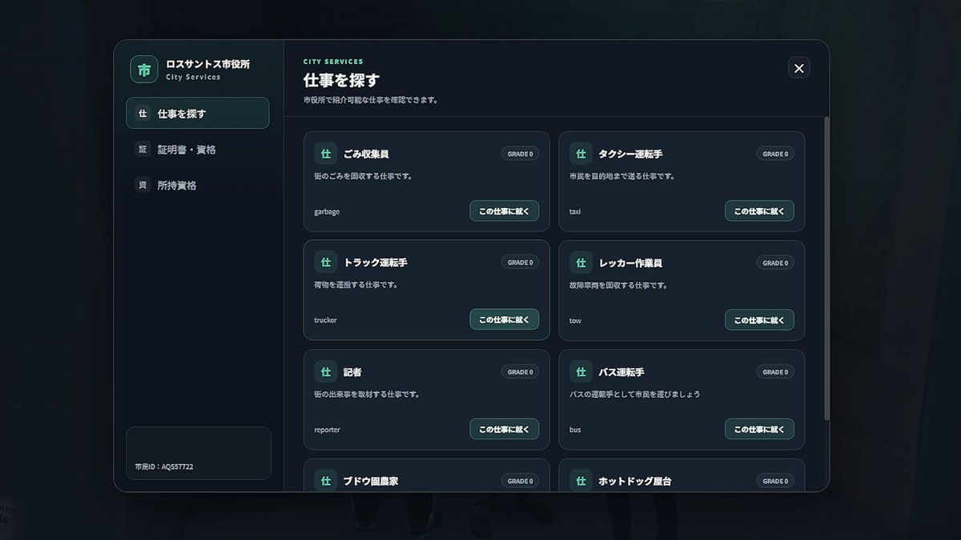The height and width of the screenshot is (540, 961).
Task: Click the 資 icon beside 所持資格
Action: pyautogui.click(x=143, y=185)
